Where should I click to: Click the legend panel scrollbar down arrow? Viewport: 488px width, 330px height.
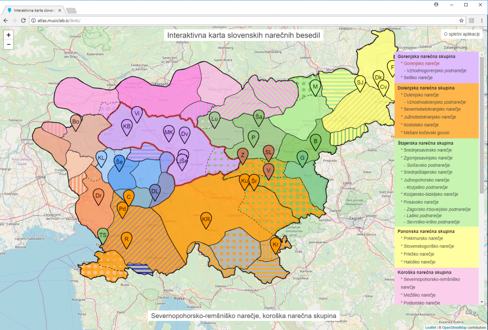[x=482, y=302]
